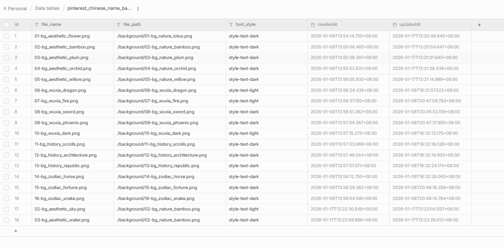Click the table name pinterest_chinese_name_ba…
This screenshot has height=248, width=504.
(x=99, y=8)
